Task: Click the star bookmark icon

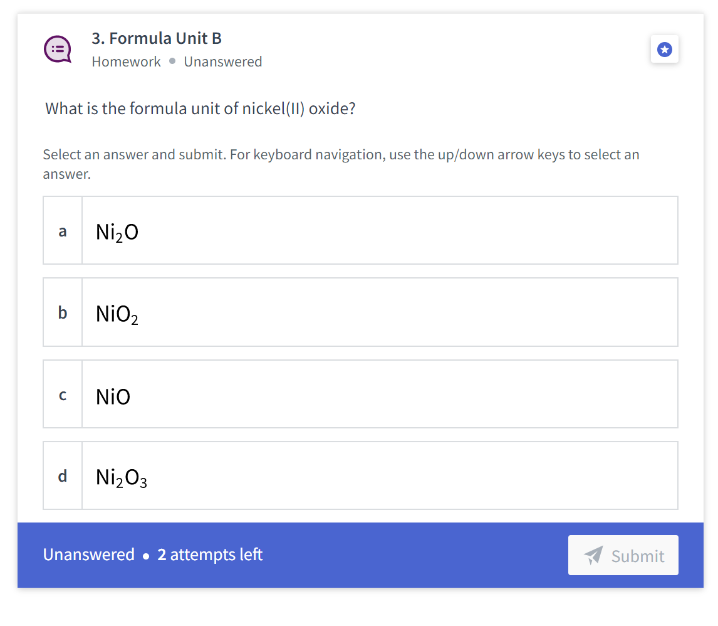Action: (x=665, y=50)
